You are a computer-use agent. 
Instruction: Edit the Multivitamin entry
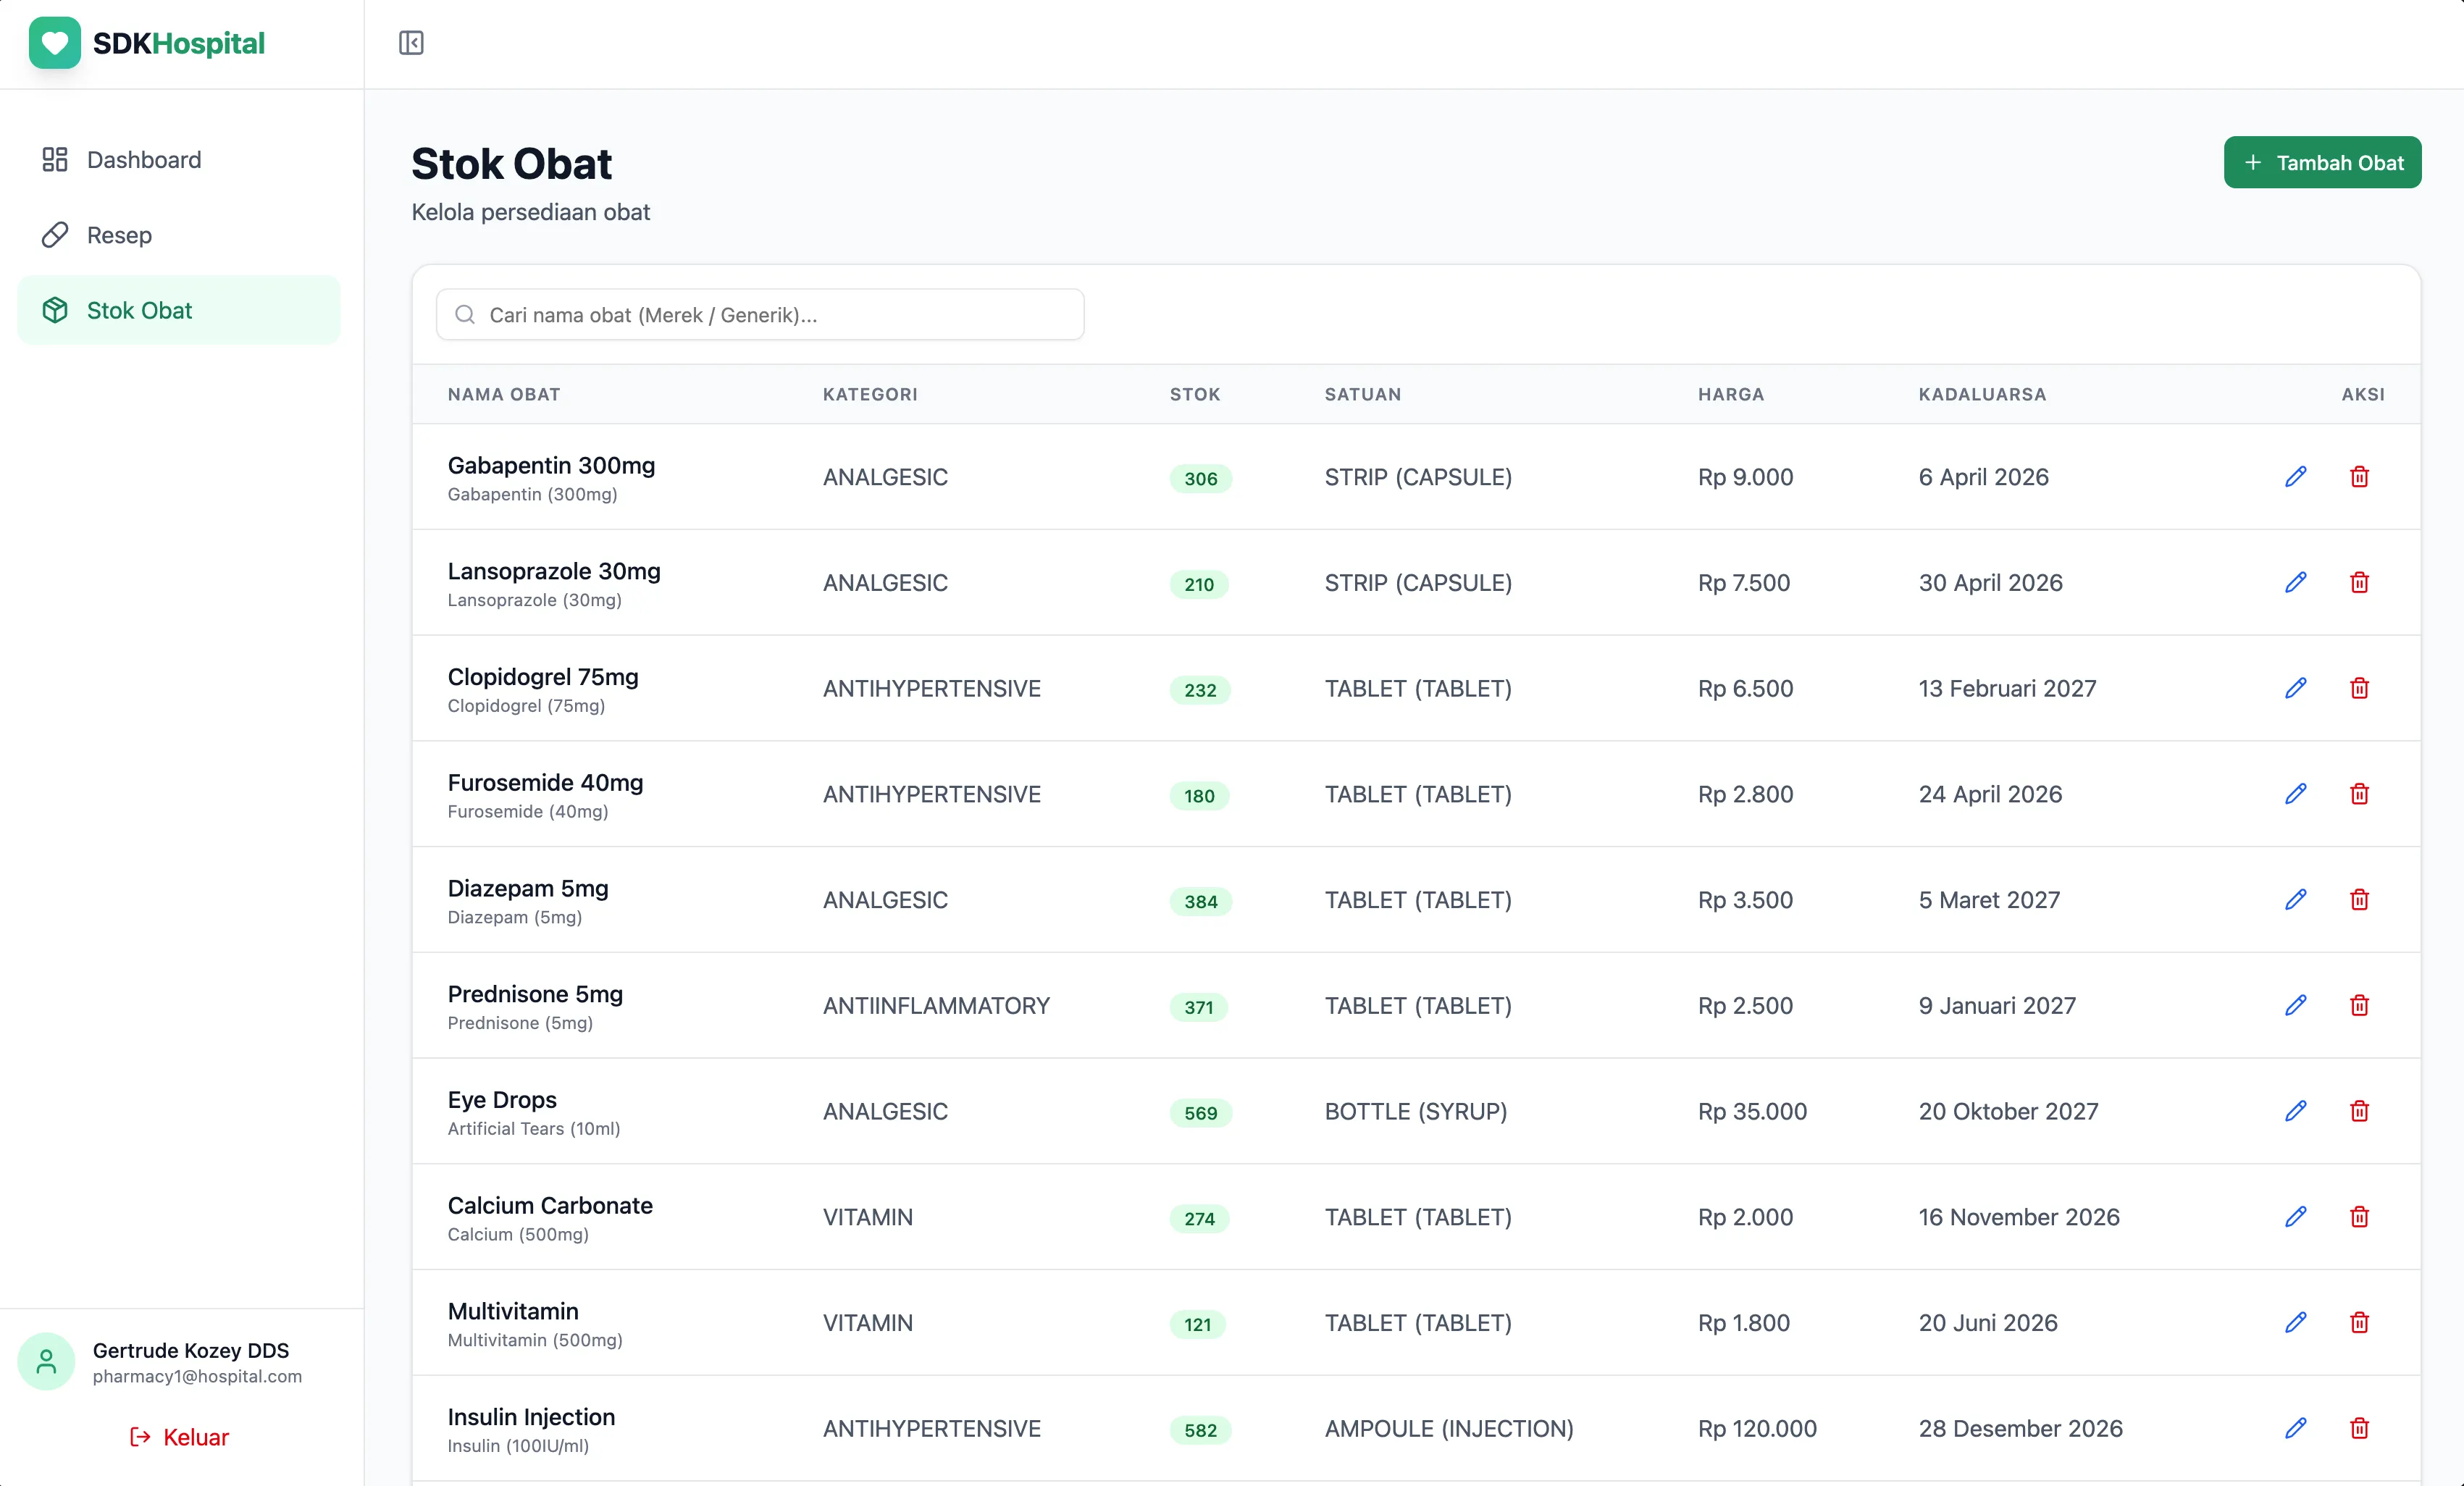[x=2295, y=1323]
